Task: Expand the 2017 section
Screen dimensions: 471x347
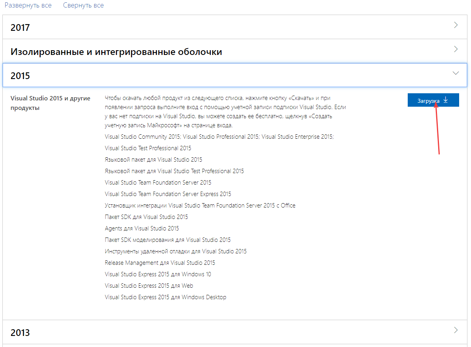Action: [235, 27]
